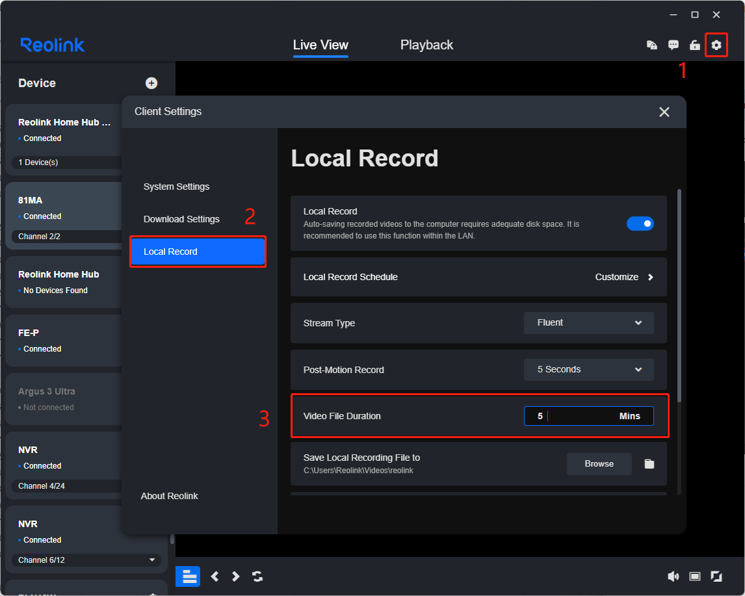
Task: Add a new device with plus icon
Action: click(x=151, y=83)
